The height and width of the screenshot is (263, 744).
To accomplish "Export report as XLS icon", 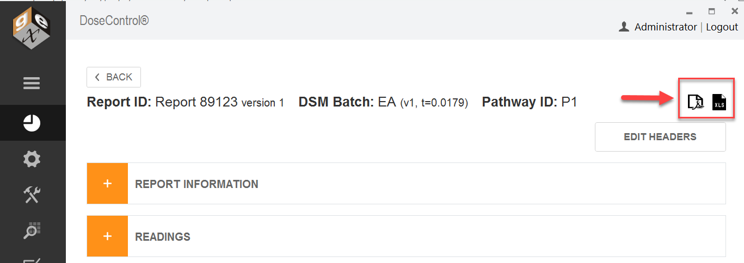I will click(720, 102).
